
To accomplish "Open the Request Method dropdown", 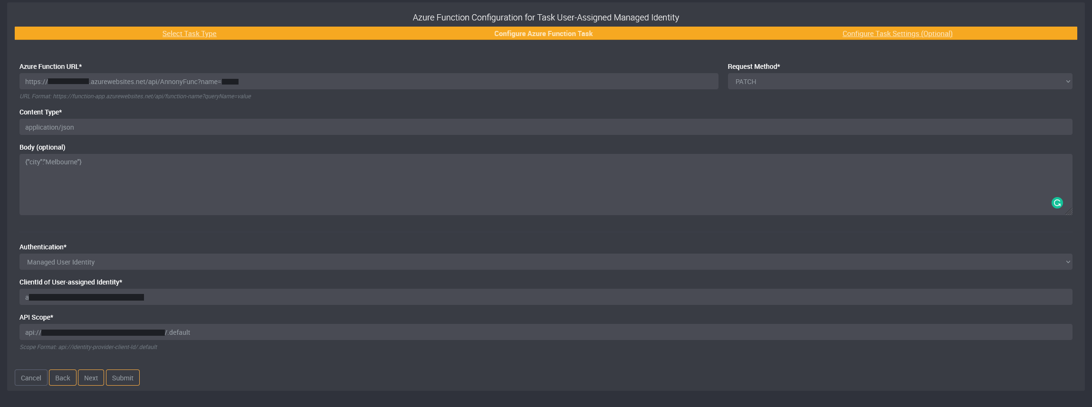I will (x=900, y=81).
